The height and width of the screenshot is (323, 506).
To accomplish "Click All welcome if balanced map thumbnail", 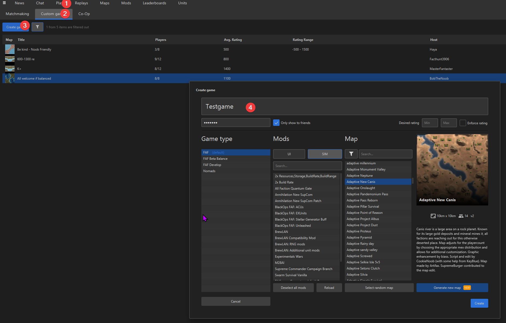I will coord(10,79).
